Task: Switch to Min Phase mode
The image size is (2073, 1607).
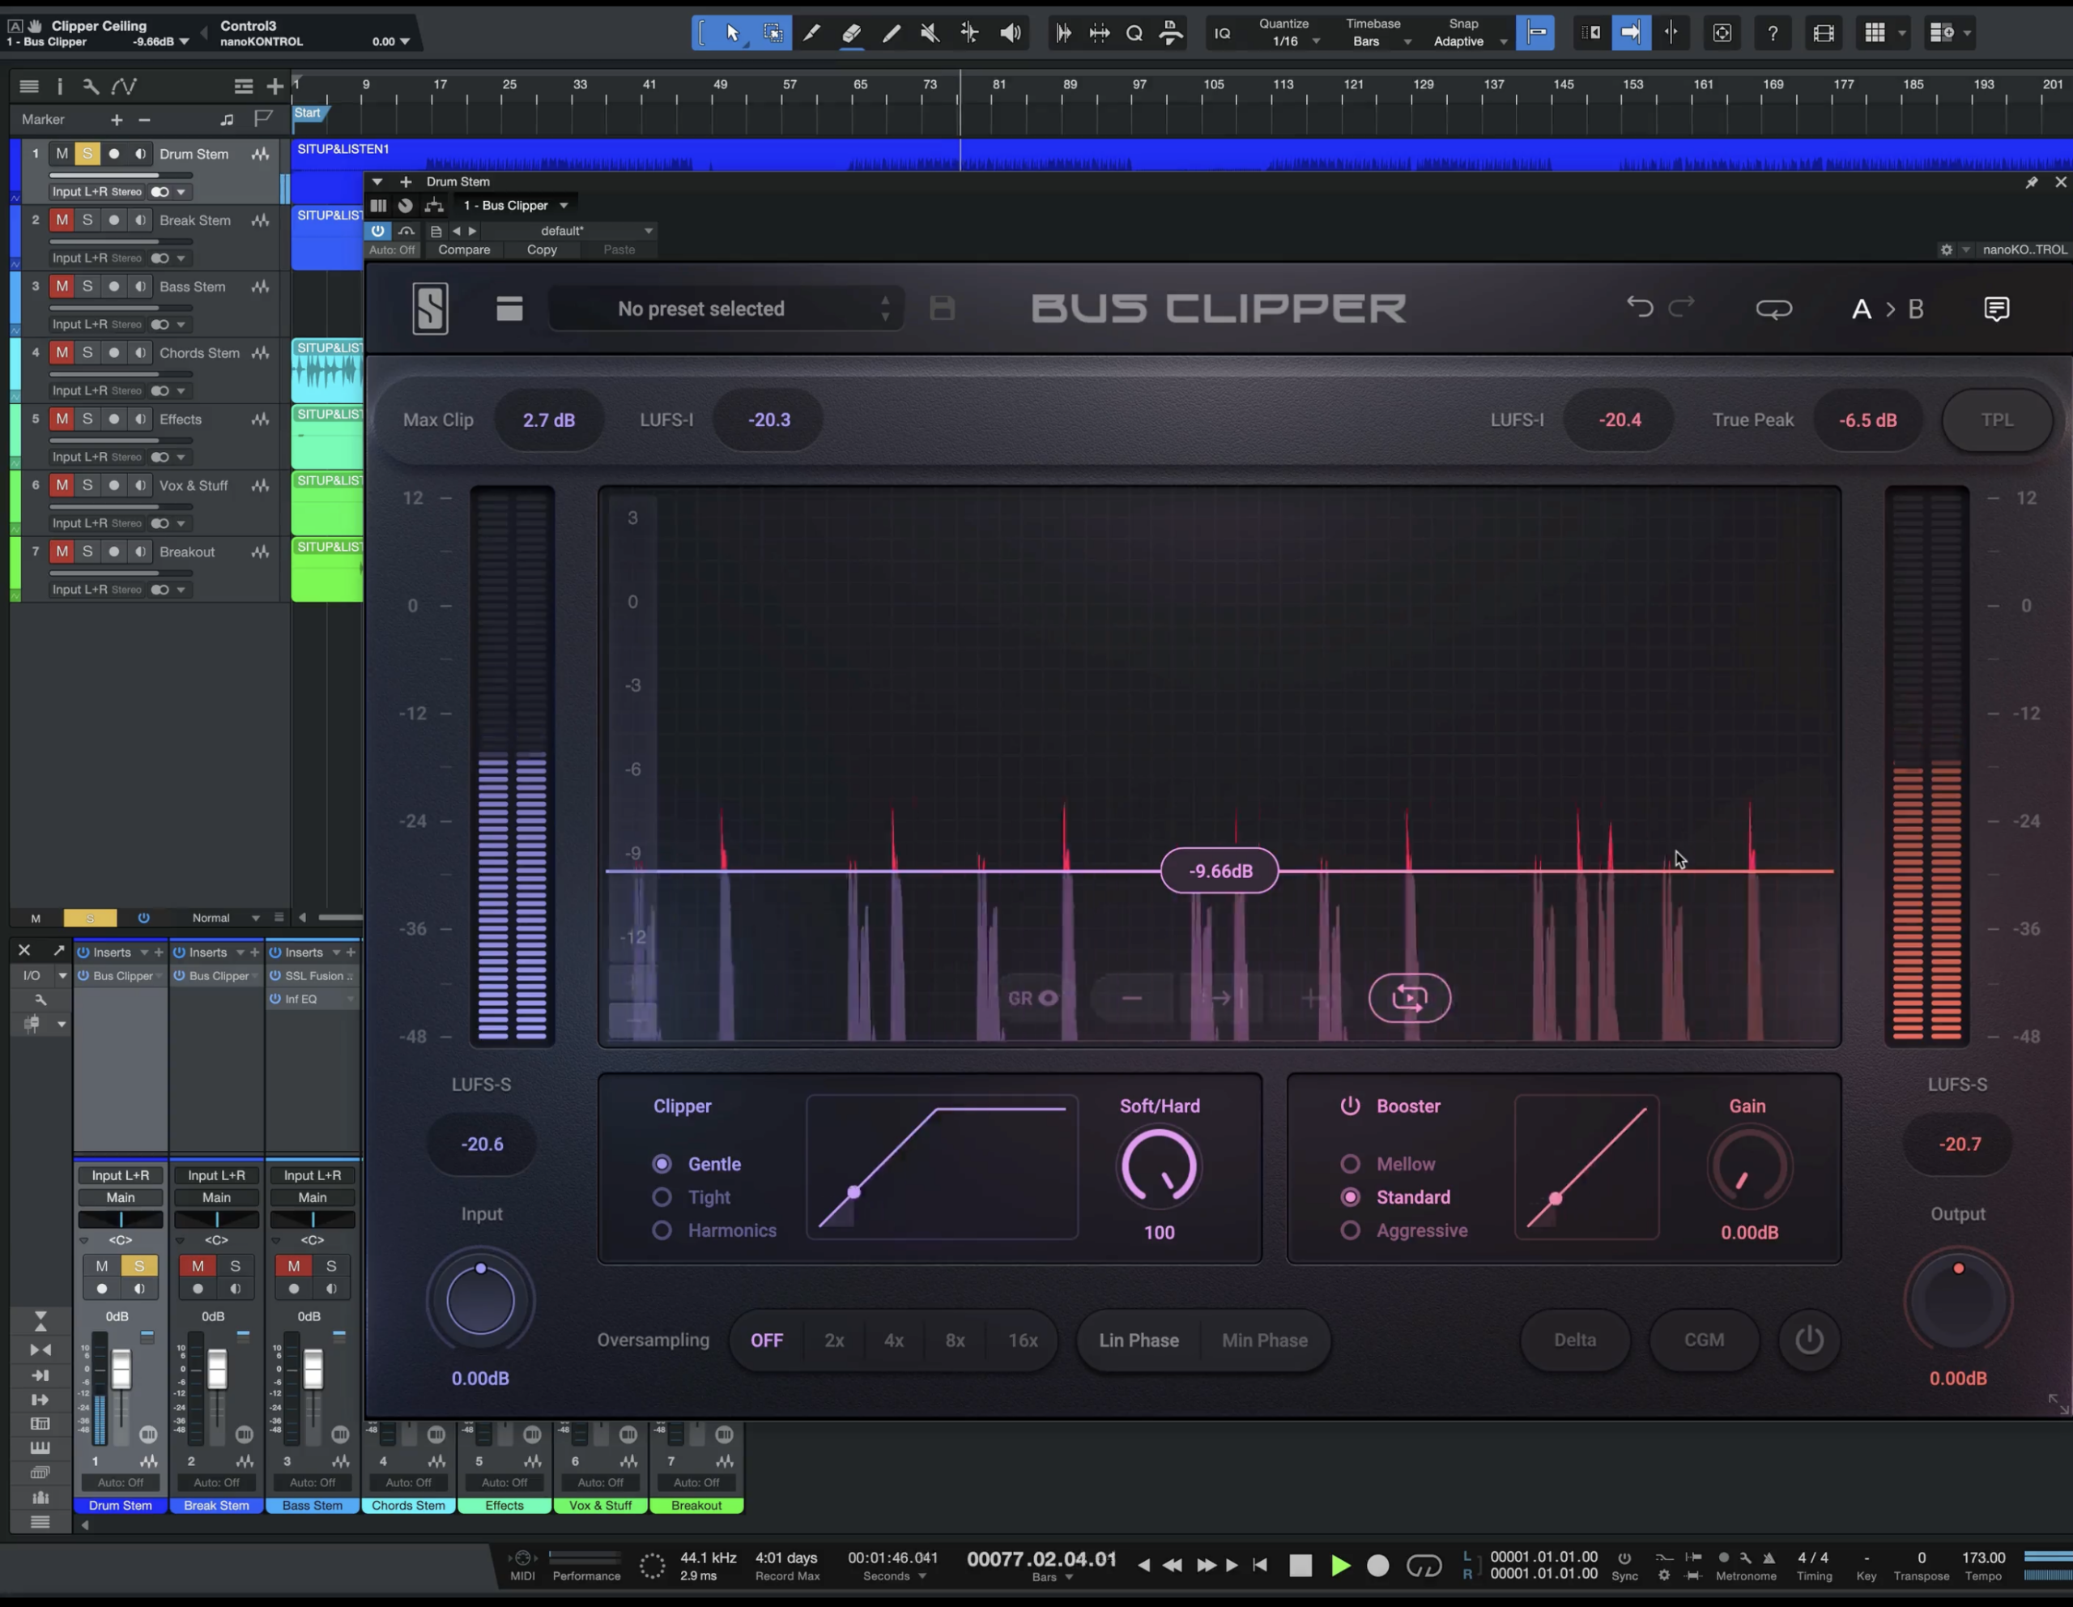Action: pos(1264,1341)
